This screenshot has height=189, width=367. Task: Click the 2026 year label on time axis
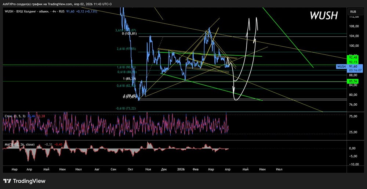point(181,169)
